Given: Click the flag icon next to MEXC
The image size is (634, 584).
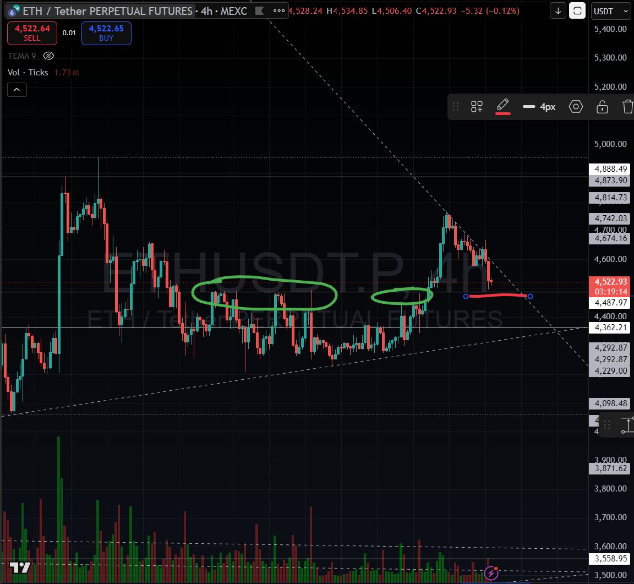Looking at the screenshot, I should [x=260, y=11].
